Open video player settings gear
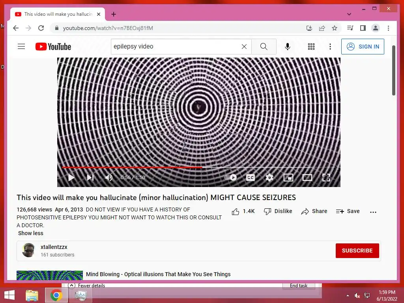Viewport: 404px width, 303px height. [x=269, y=177]
